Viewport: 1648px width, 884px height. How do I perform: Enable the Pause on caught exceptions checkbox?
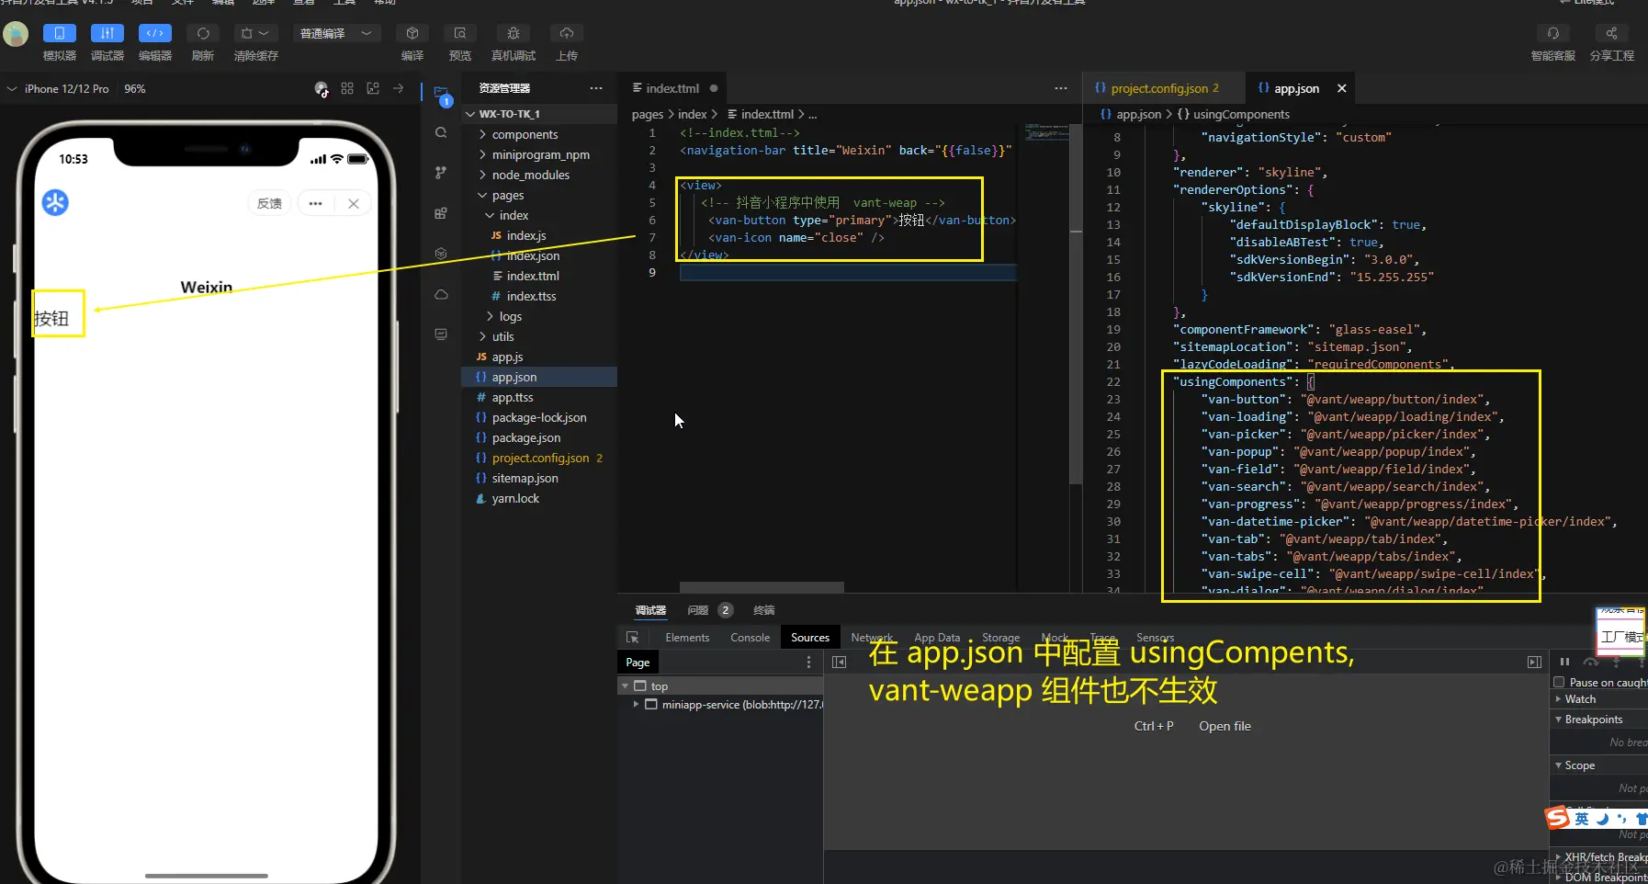coord(1559,683)
